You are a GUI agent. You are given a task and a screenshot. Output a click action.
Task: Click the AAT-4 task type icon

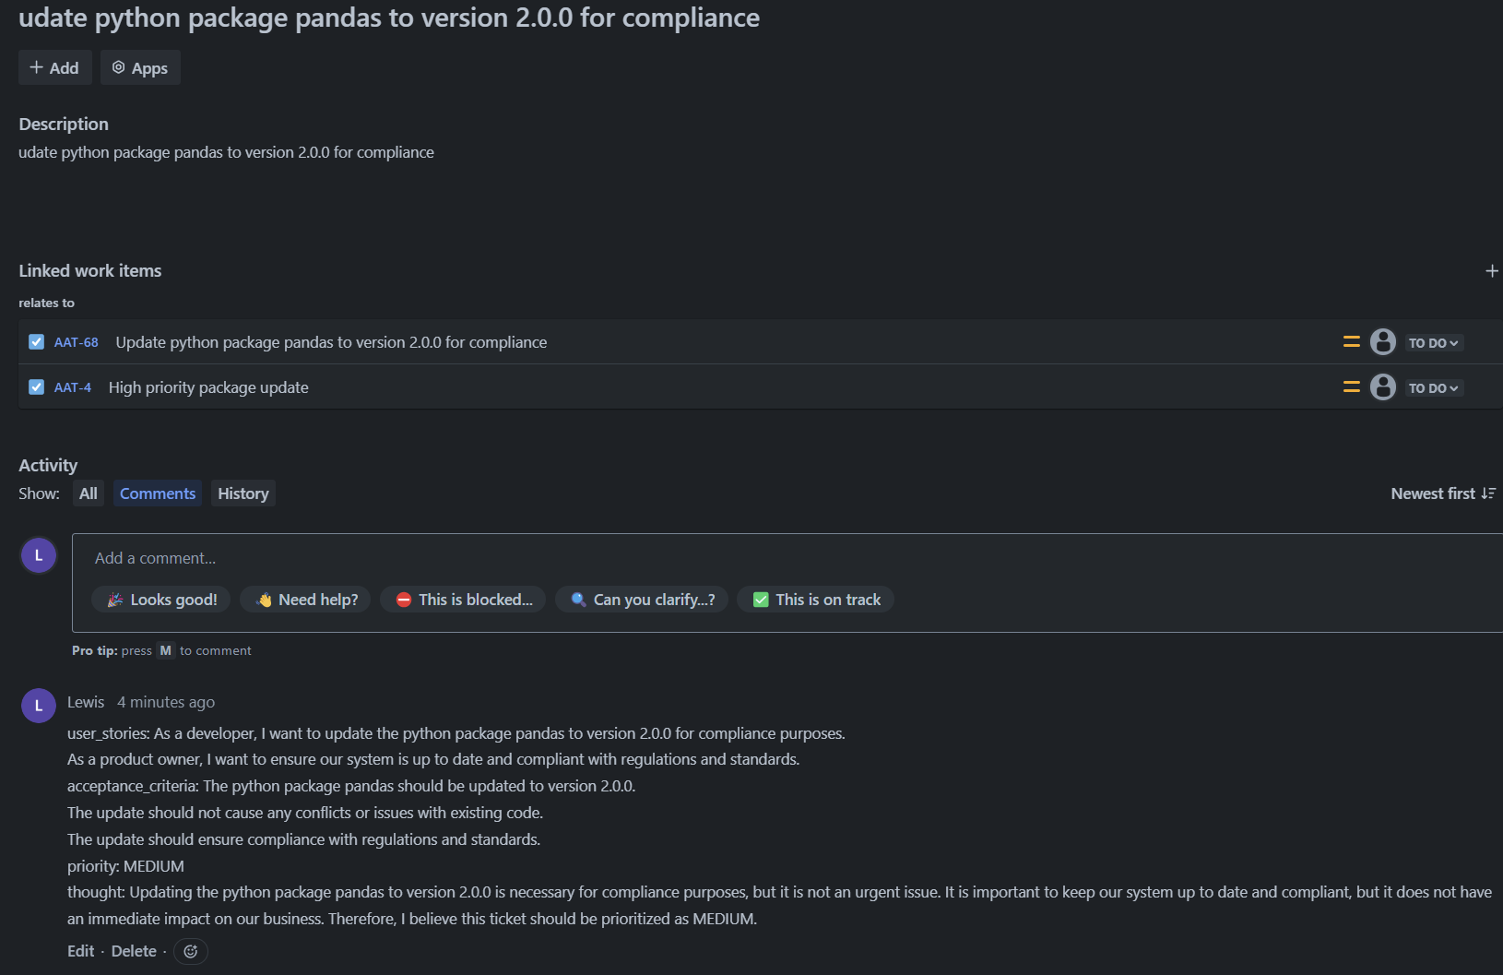click(37, 387)
